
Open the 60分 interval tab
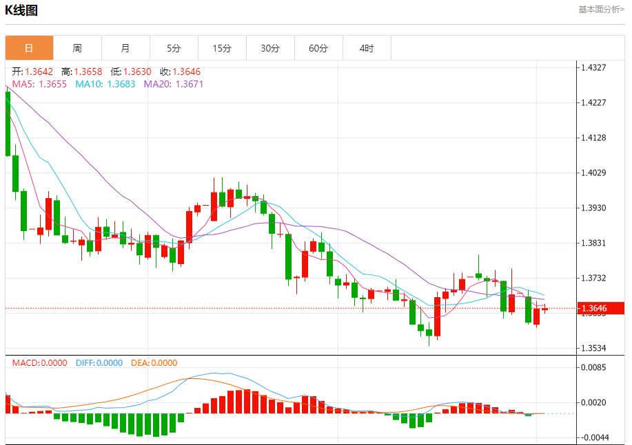click(318, 48)
